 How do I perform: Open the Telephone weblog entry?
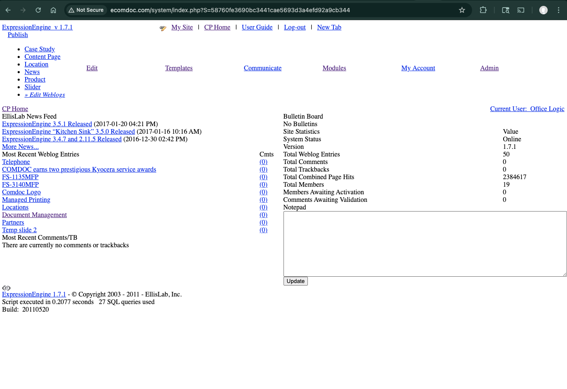click(x=16, y=161)
